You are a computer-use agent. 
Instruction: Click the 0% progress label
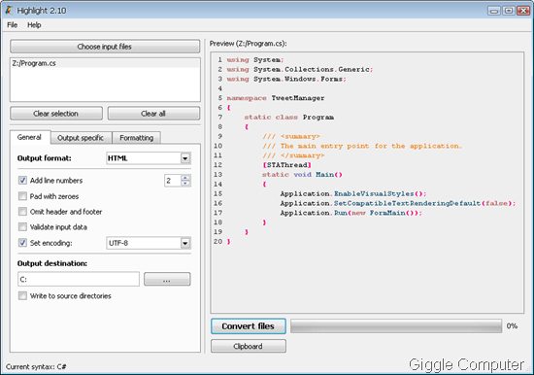click(512, 325)
